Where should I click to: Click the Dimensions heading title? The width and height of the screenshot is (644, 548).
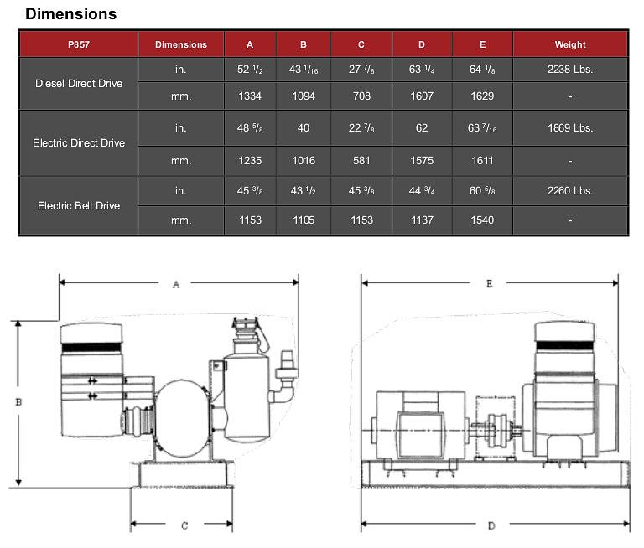pyautogui.click(x=70, y=14)
